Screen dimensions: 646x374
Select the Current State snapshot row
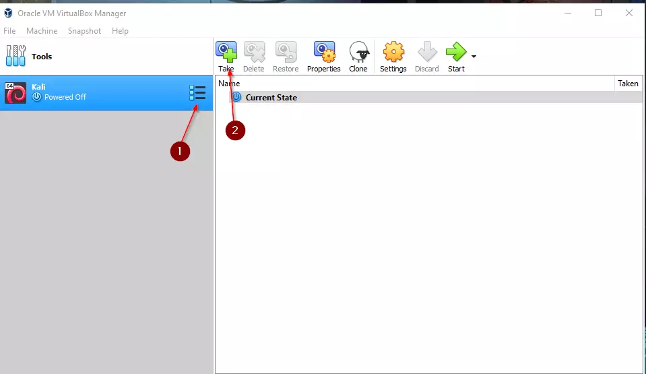point(271,98)
